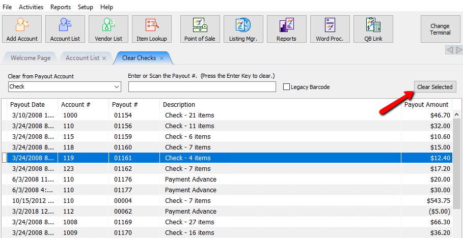Select the highlighted Check - 4 items row

227,158
